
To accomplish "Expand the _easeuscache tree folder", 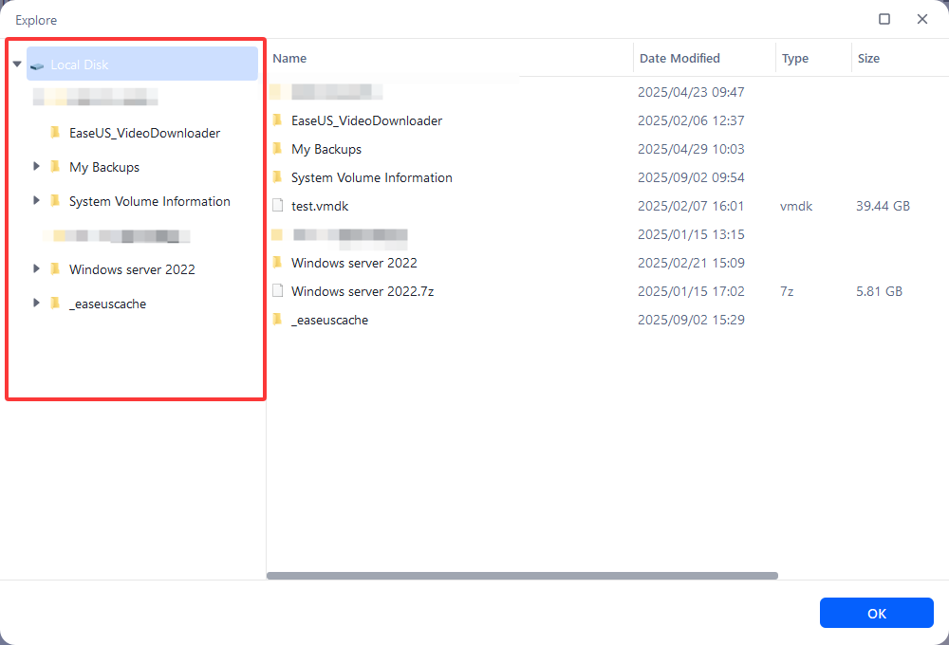I will coord(36,304).
